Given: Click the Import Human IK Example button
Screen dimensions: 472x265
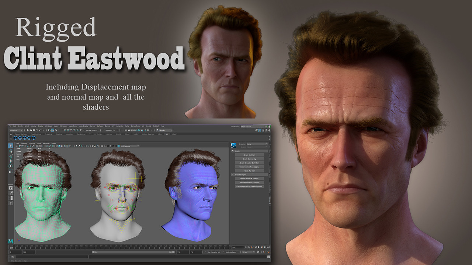Looking at the screenshot, I should 250,179.
